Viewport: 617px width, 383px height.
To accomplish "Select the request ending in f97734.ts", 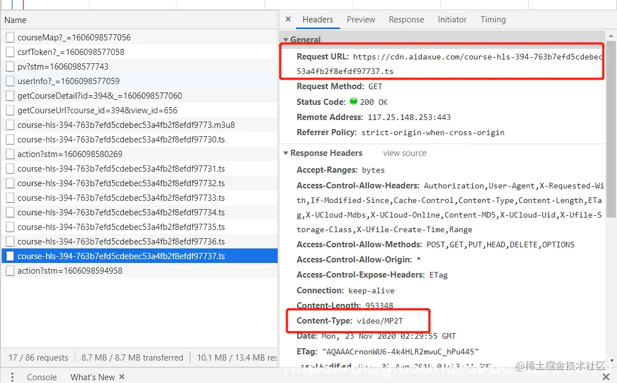I will coord(140,212).
